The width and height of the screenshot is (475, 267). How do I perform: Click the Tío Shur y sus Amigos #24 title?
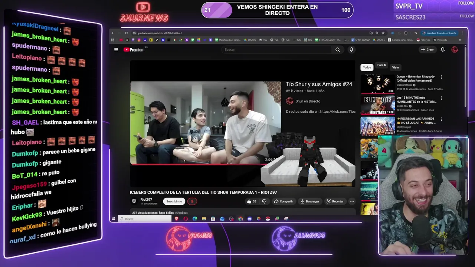(x=319, y=85)
